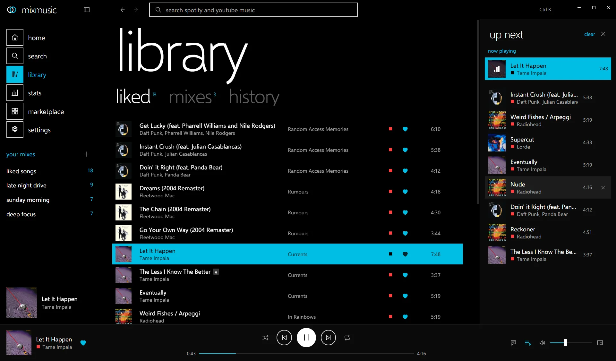
Task: Focus the spotify and youtube search field
Action: click(x=253, y=10)
